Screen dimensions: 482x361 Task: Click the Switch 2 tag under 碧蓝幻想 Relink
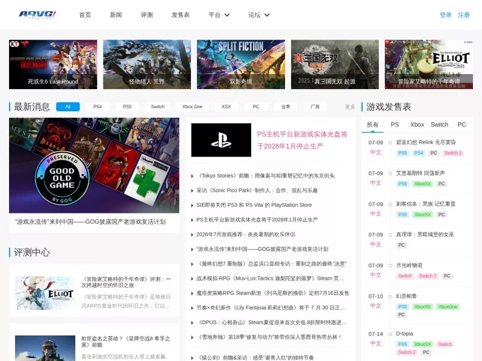pyautogui.click(x=453, y=153)
